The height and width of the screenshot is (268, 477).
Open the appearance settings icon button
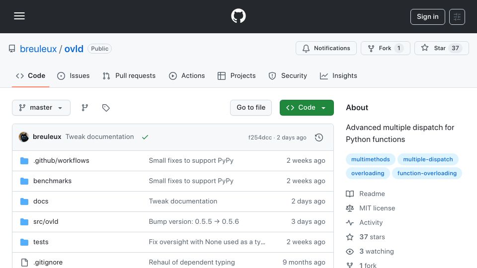click(457, 17)
